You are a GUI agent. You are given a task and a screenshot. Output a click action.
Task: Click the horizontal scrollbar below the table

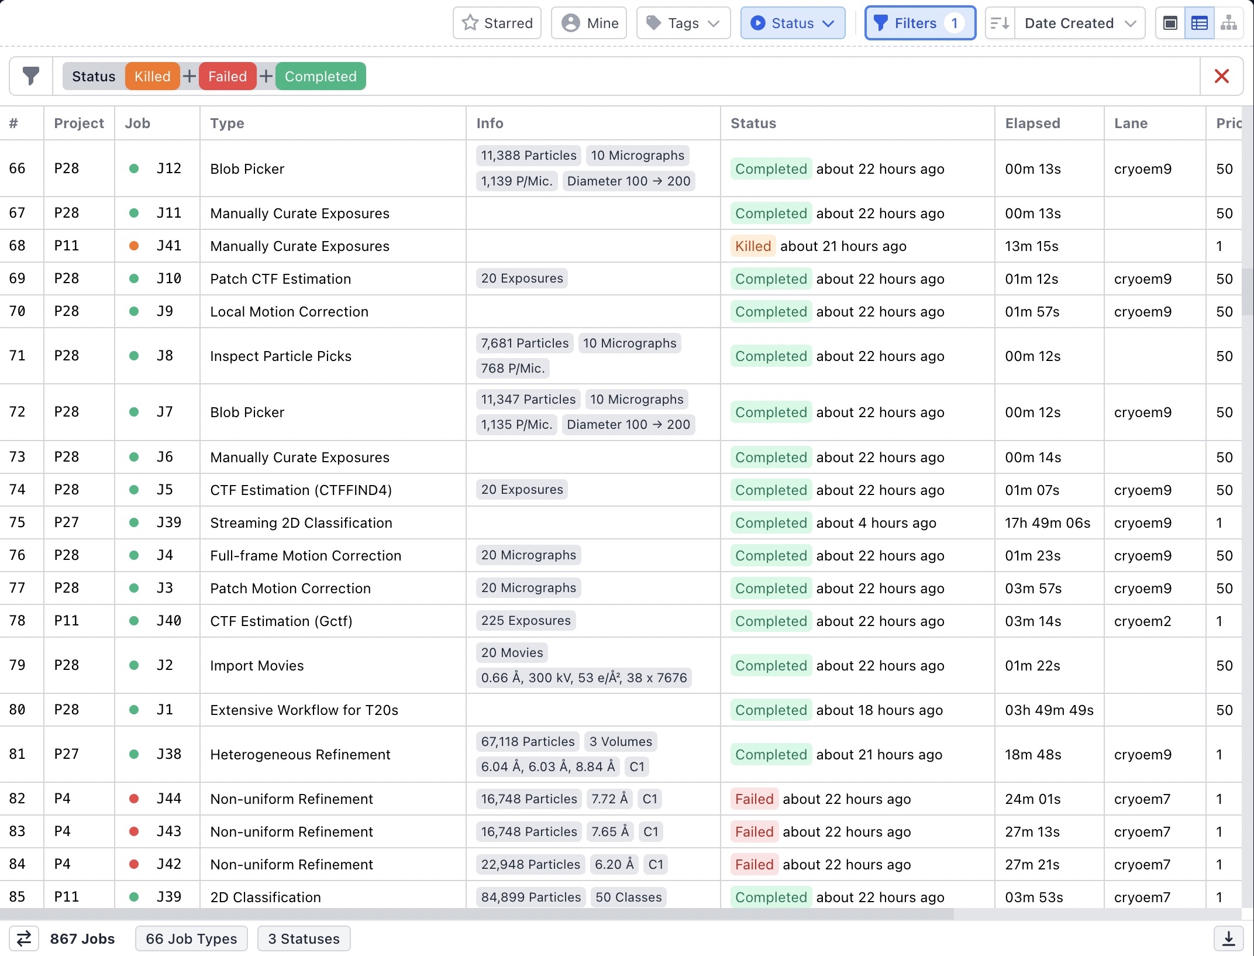pyautogui.click(x=477, y=914)
